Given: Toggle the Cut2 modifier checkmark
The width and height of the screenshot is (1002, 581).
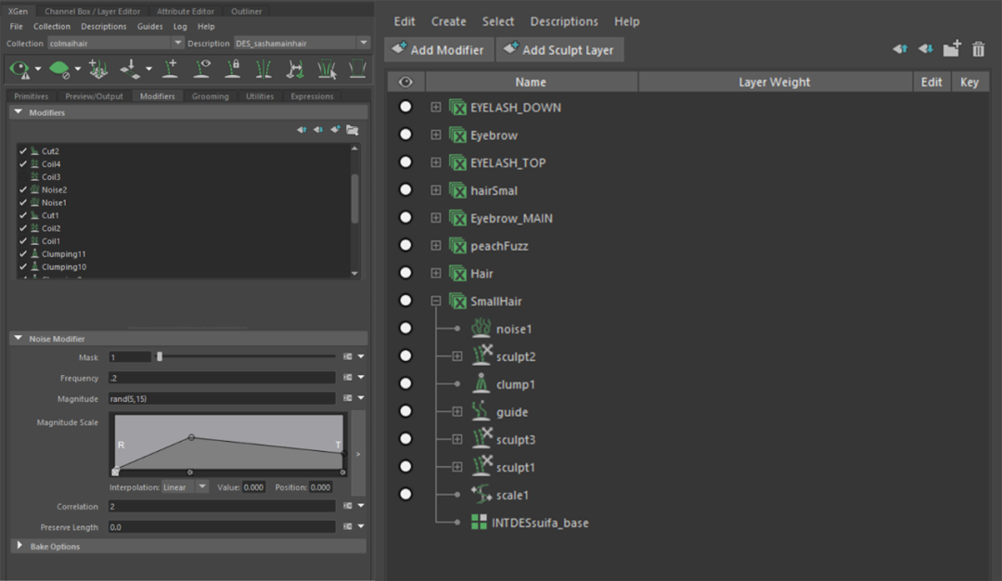Looking at the screenshot, I should 23,151.
